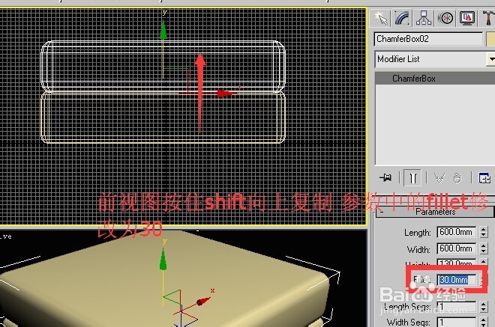Click the Fillet value field

tap(457, 280)
